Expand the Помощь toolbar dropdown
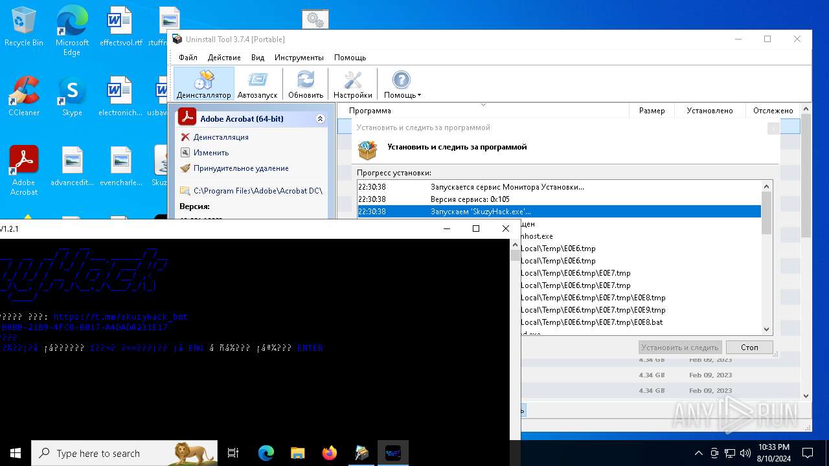 tap(402, 84)
